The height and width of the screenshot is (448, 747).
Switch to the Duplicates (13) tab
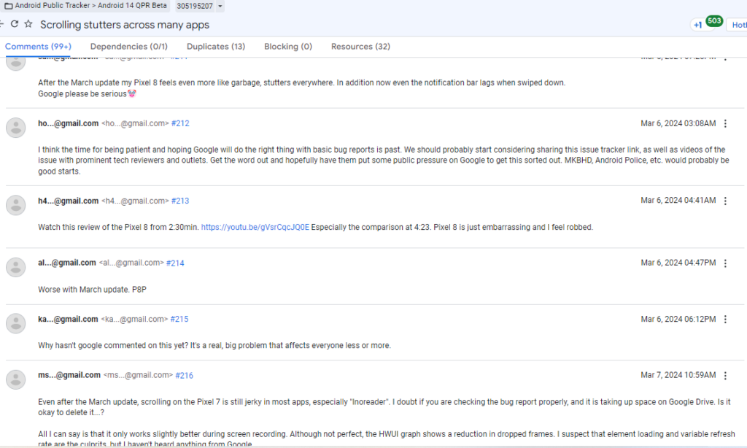pyautogui.click(x=216, y=46)
